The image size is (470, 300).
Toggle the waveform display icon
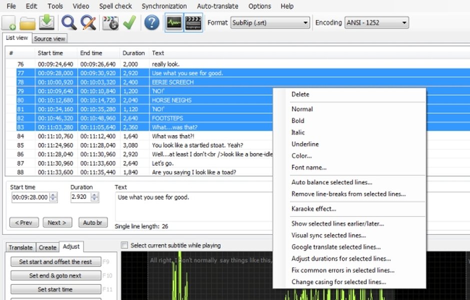(174, 22)
